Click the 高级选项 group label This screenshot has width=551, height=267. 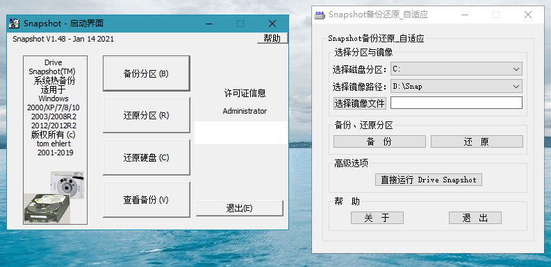pyautogui.click(x=352, y=163)
